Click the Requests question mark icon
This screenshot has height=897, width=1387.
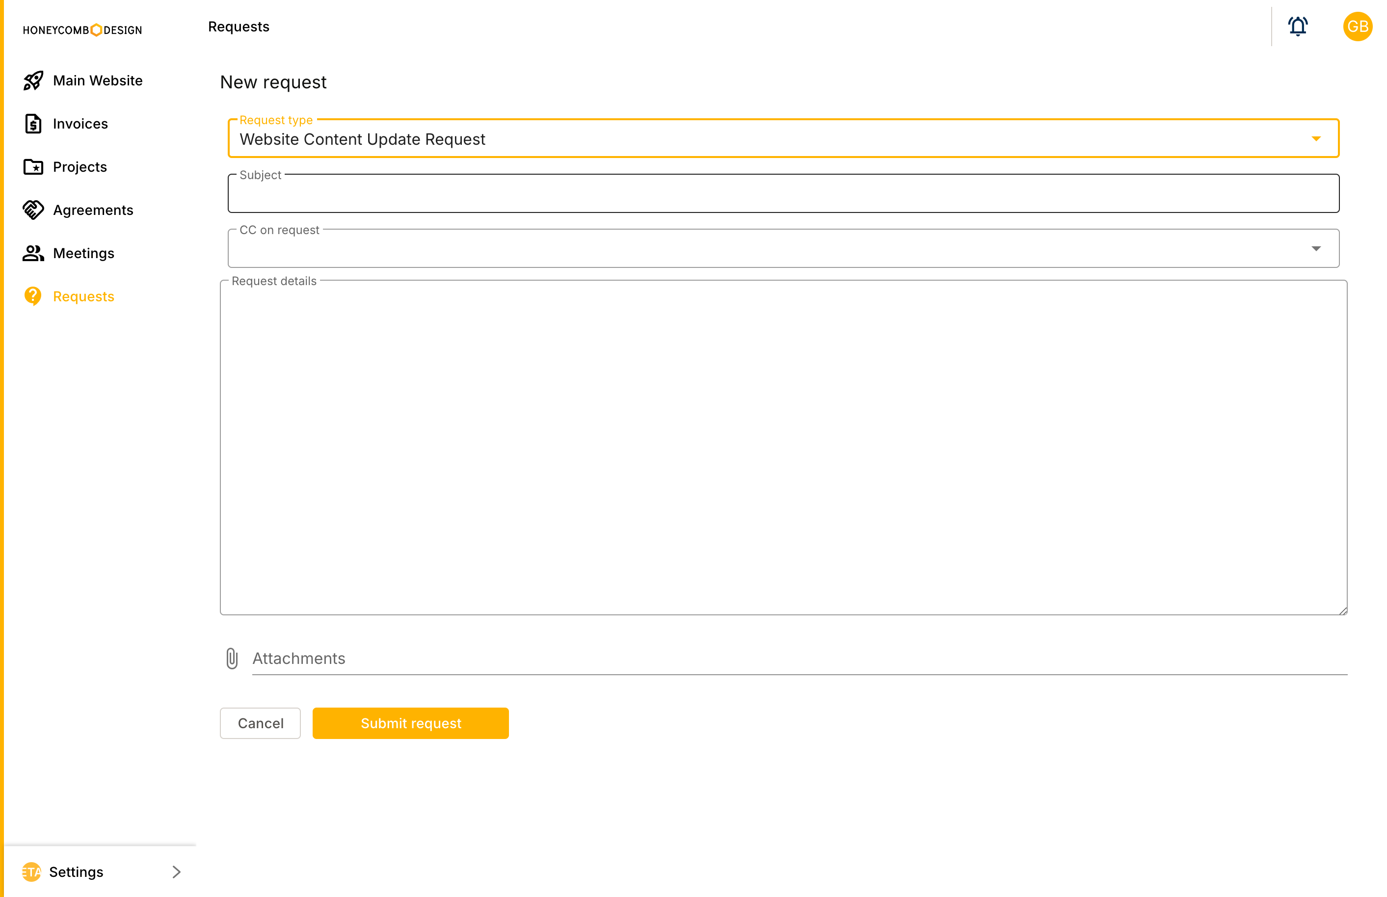33,296
